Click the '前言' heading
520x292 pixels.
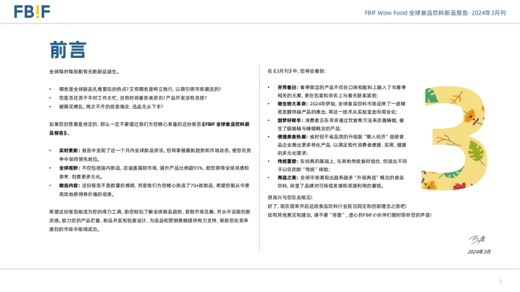[68, 50]
